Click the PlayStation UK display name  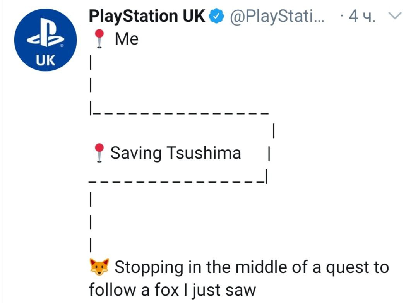point(147,16)
